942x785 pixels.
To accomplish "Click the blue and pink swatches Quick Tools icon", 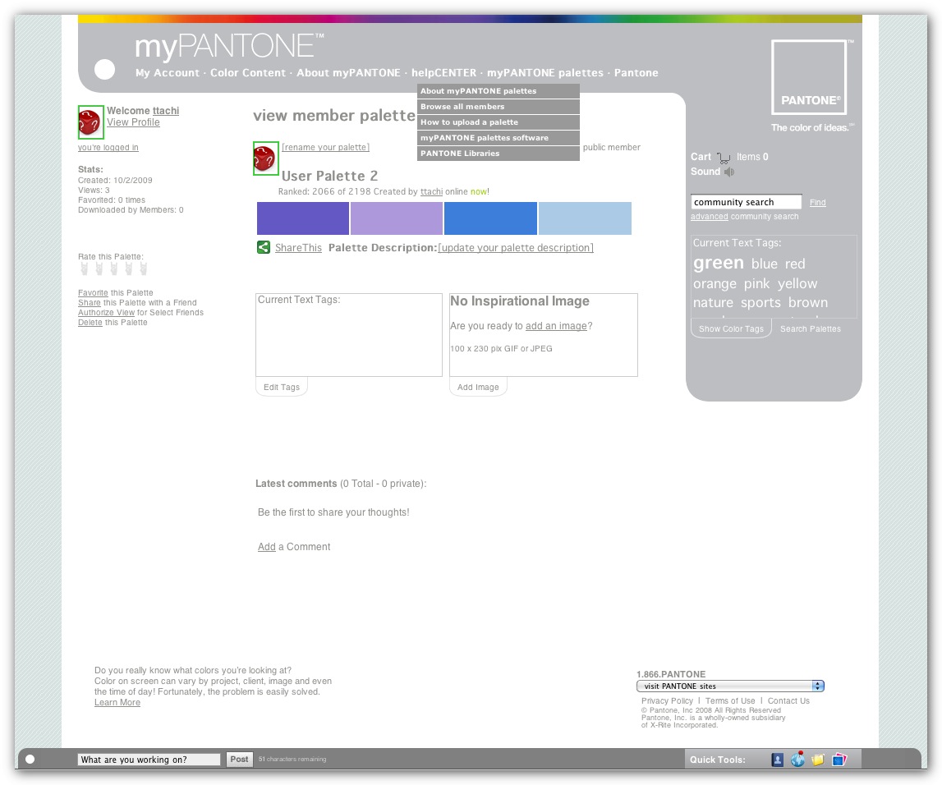I will click(x=839, y=760).
